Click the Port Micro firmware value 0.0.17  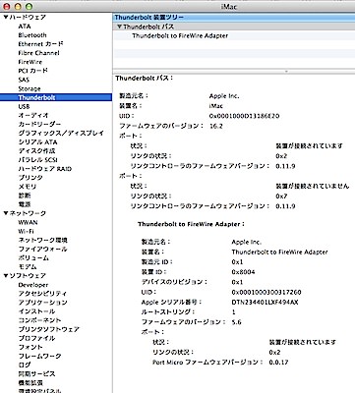click(278, 363)
